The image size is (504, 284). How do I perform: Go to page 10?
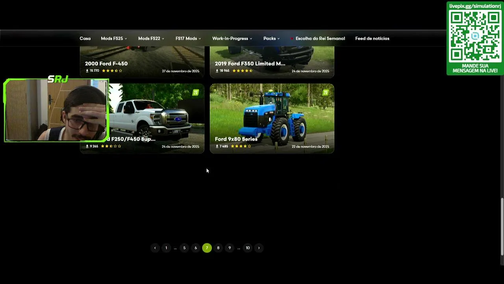[248, 248]
